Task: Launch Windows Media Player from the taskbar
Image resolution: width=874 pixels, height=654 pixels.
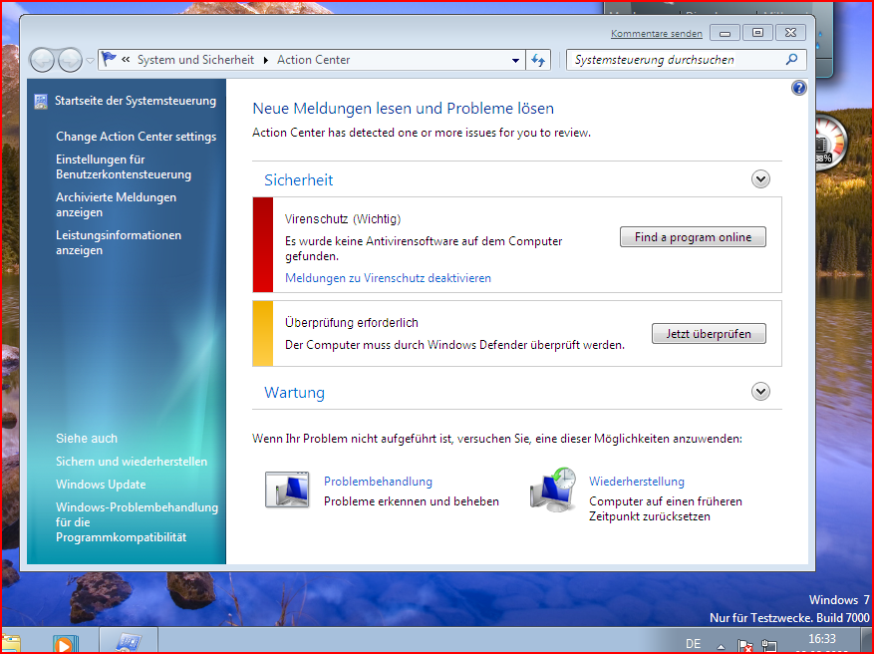Action: pos(65,644)
